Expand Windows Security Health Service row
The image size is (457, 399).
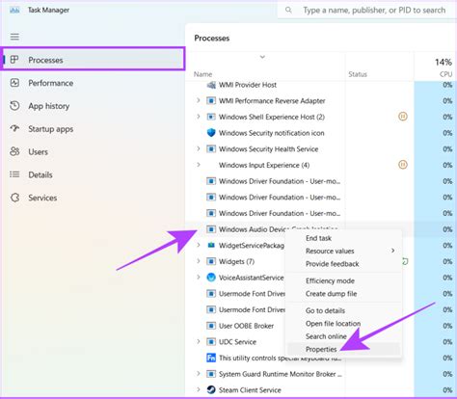pos(199,148)
